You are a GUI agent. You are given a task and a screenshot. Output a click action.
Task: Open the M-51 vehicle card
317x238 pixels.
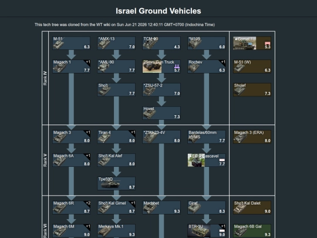pyautogui.click(x=72, y=43)
